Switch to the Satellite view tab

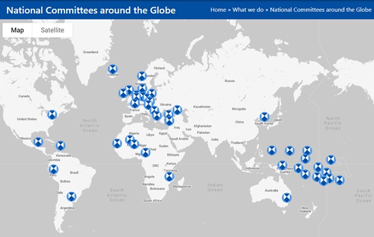(52, 30)
